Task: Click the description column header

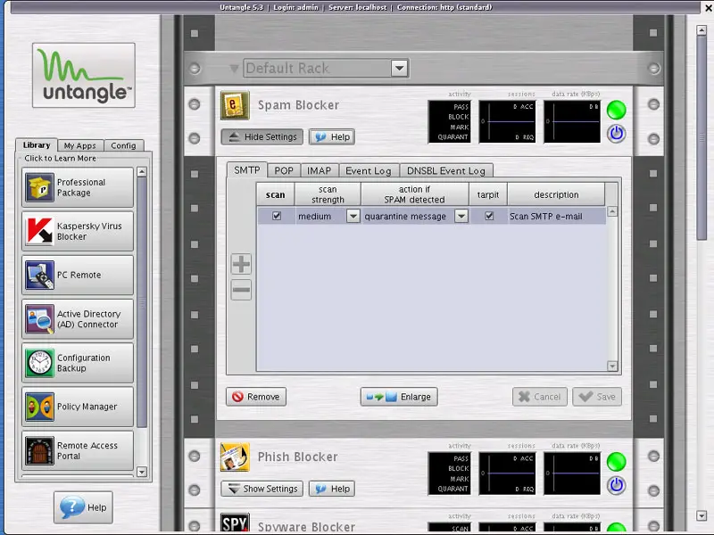Action: pyautogui.click(x=556, y=194)
